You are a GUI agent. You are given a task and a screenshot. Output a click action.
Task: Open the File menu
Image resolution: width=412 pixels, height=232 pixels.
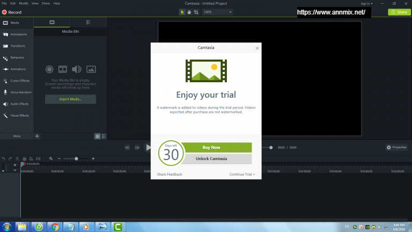4,3
